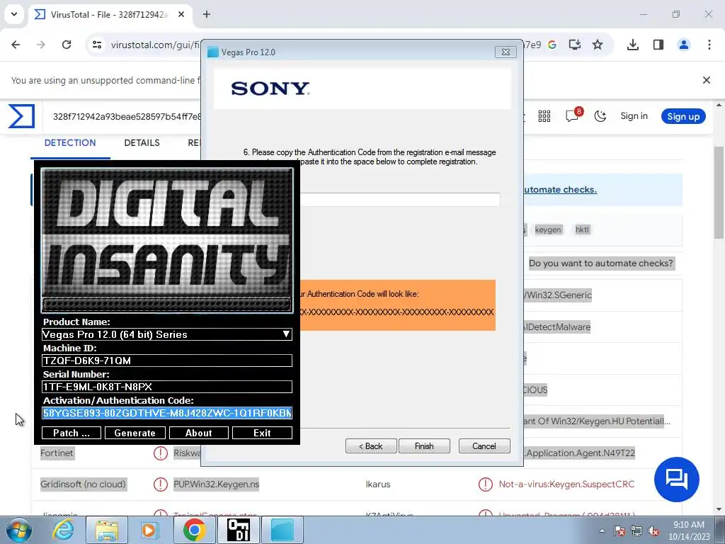
Task: Open Chrome downloads icon
Action: click(633, 45)
